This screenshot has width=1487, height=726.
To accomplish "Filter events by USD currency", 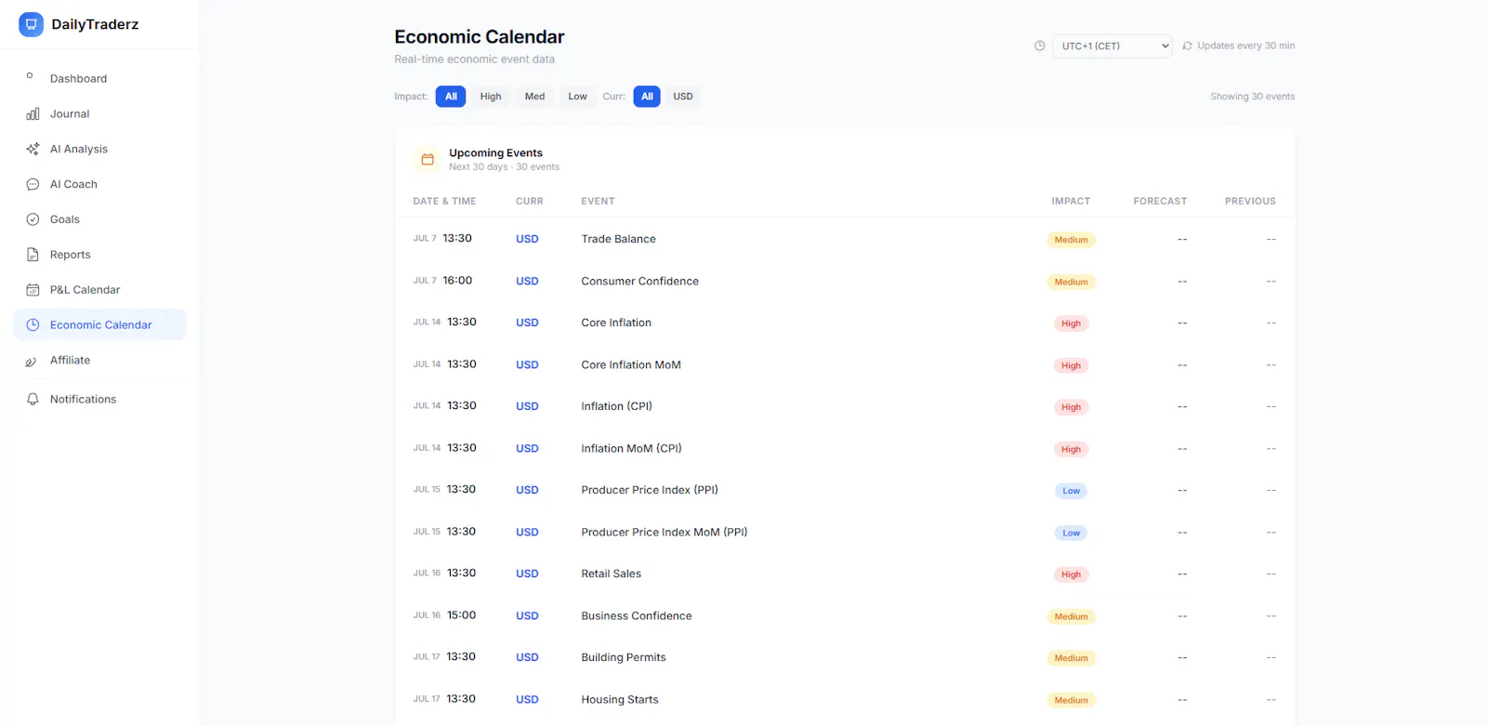I will 683,97.
